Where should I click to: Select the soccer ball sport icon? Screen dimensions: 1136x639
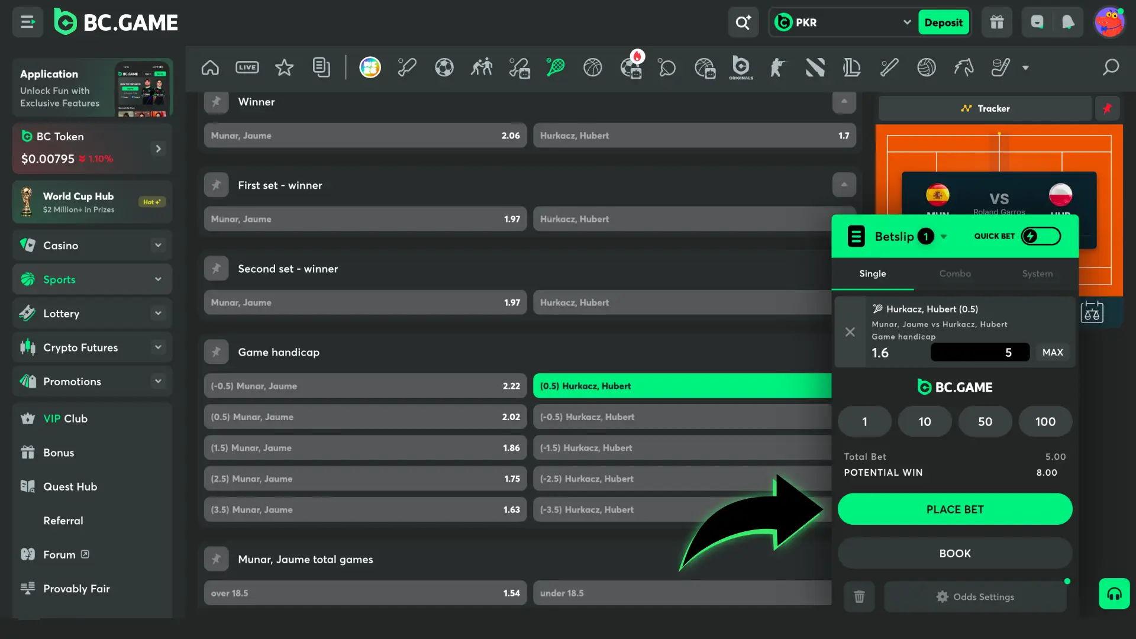pos(444,67)
